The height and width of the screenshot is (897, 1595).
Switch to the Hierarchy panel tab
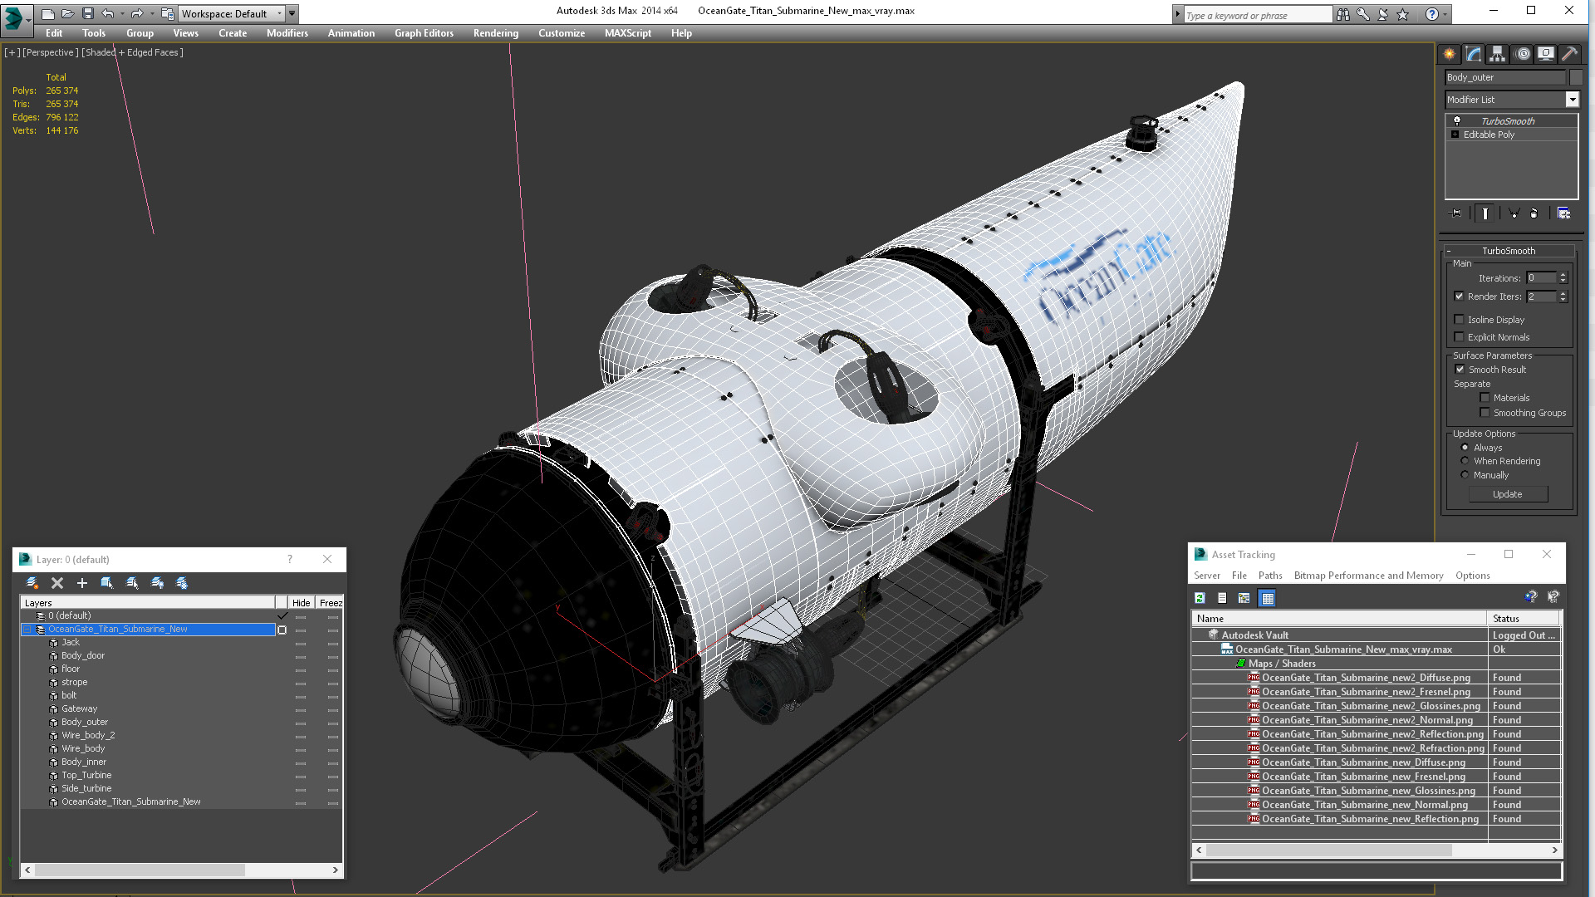pyautogui.click(x=1497, y=54)
